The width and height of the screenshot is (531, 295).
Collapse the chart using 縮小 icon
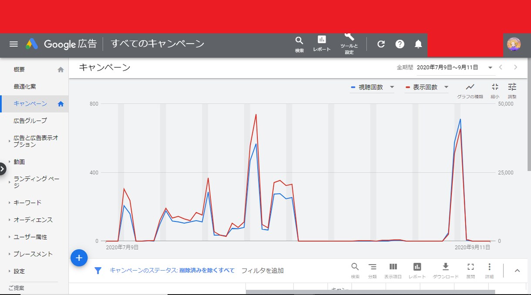[x=495, y=91]
